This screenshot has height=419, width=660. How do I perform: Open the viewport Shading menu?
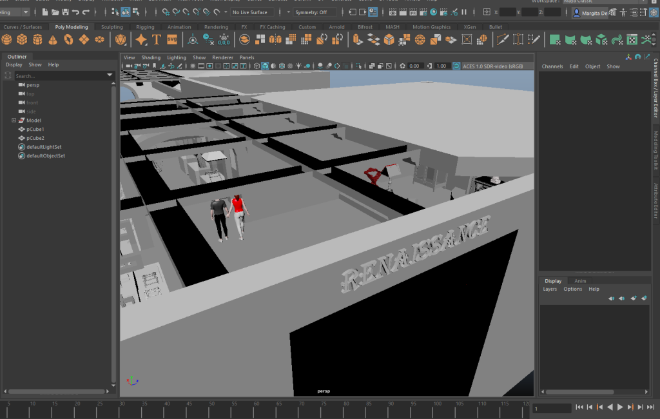tap(151, 57)
